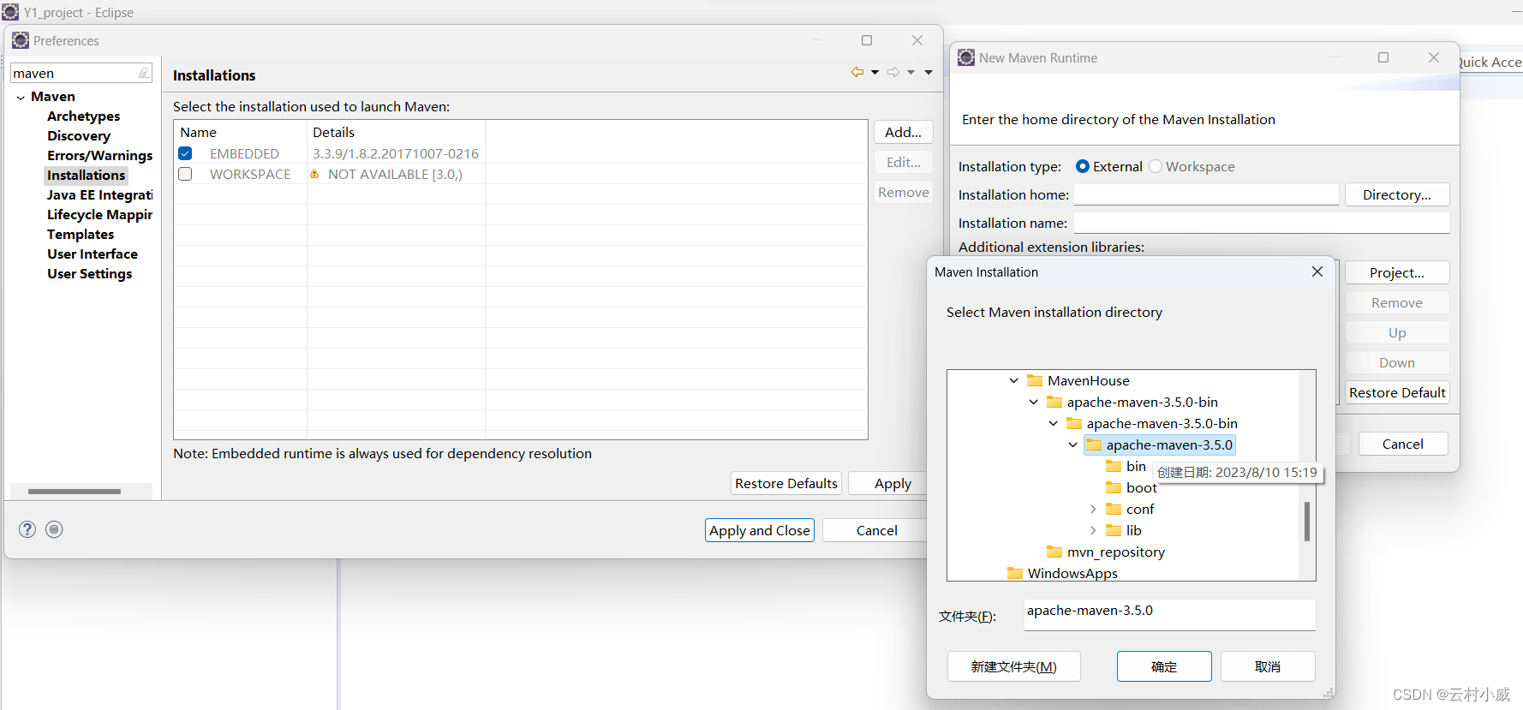Image resolution: width=1523 pixels, height=710 pixels.
Task: Open the Templates preference page
Action: [81, 235]
